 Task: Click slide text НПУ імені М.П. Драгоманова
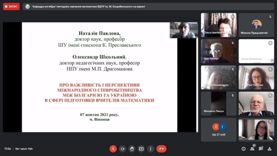tap(99, 69)
